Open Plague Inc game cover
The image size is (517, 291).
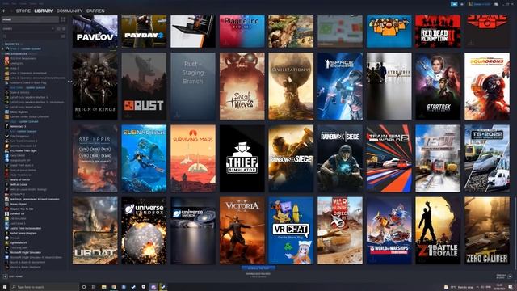tap(242, 32)
